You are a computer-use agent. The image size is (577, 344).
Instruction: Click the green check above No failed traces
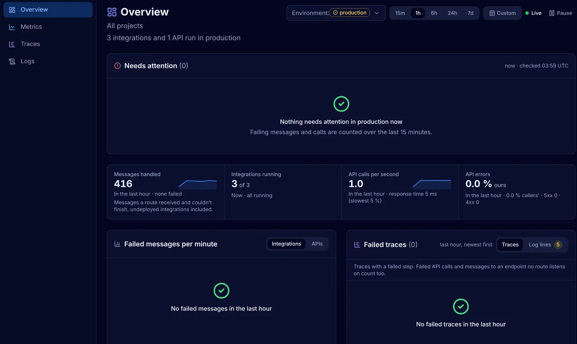click(x=461, y=307)
